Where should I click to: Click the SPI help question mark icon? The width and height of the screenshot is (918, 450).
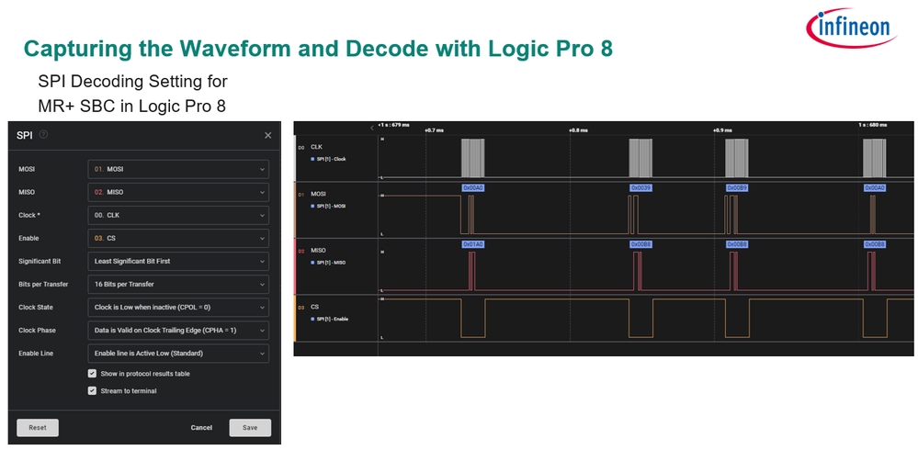pyautogui.click(x=43, y=135)
